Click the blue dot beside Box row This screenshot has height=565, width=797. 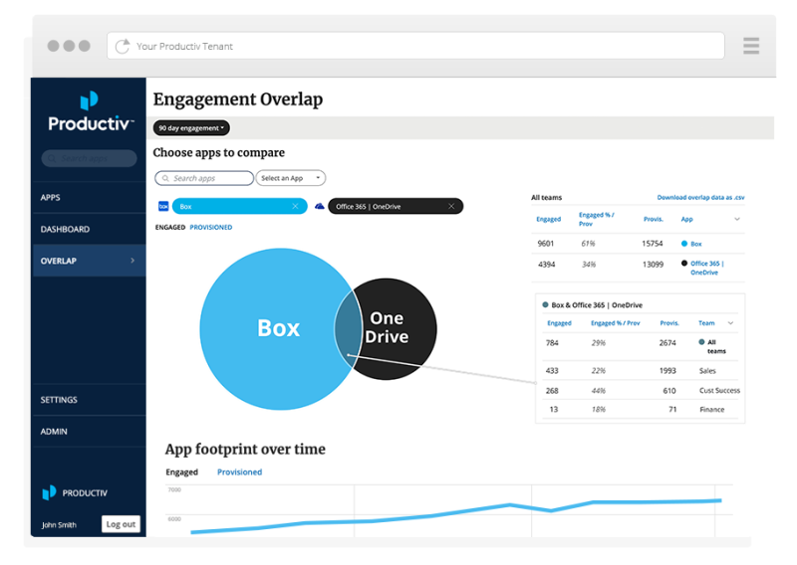point(684,244)
